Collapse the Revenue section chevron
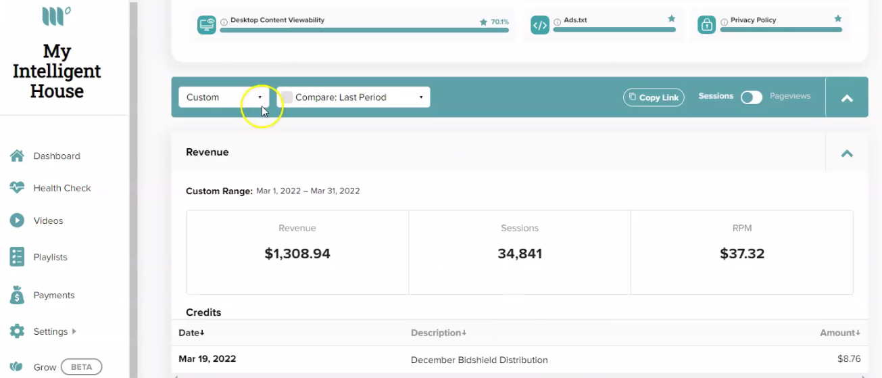This screenshot has width=882, height=378. coord(847,153)
